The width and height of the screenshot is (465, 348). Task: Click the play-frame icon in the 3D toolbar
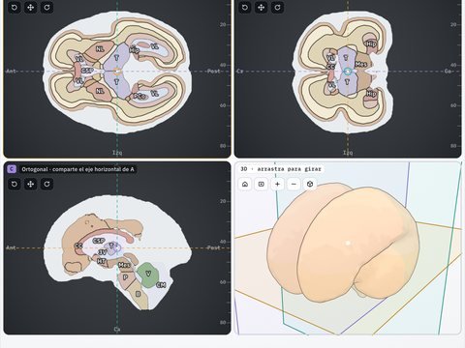point(262,184)
